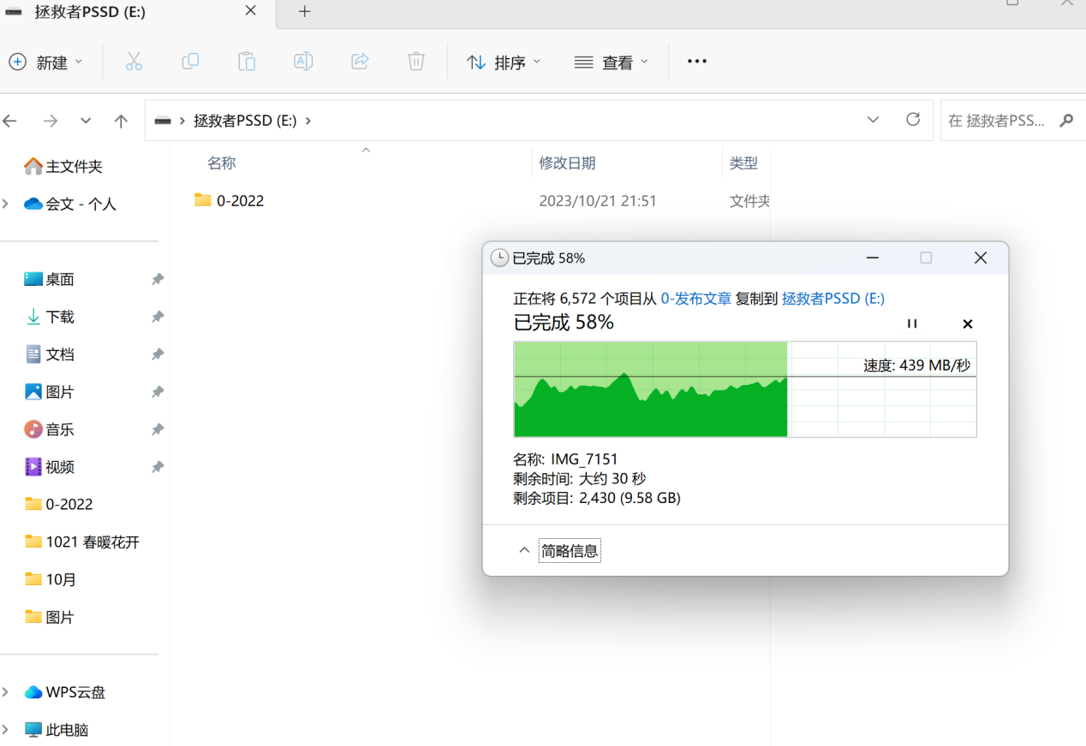The height and width of the screenshot is (746, 1086).
Task: Click the search magnifier icon
Action: (1066, 121)
